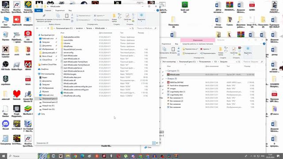Click Локальный диск (C:) in tModLoader address bar

64,28
